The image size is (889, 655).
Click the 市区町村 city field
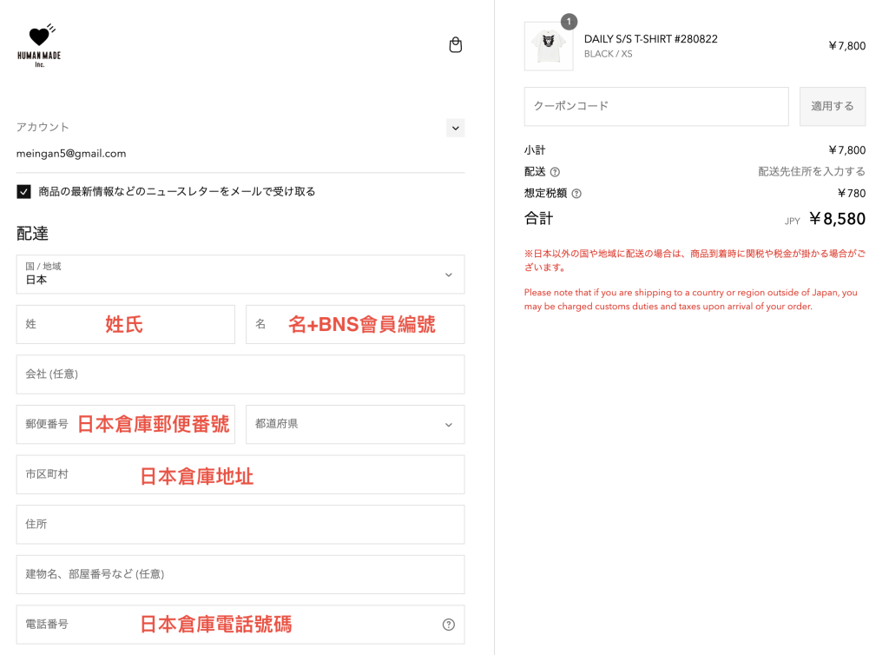coord(240,474)
